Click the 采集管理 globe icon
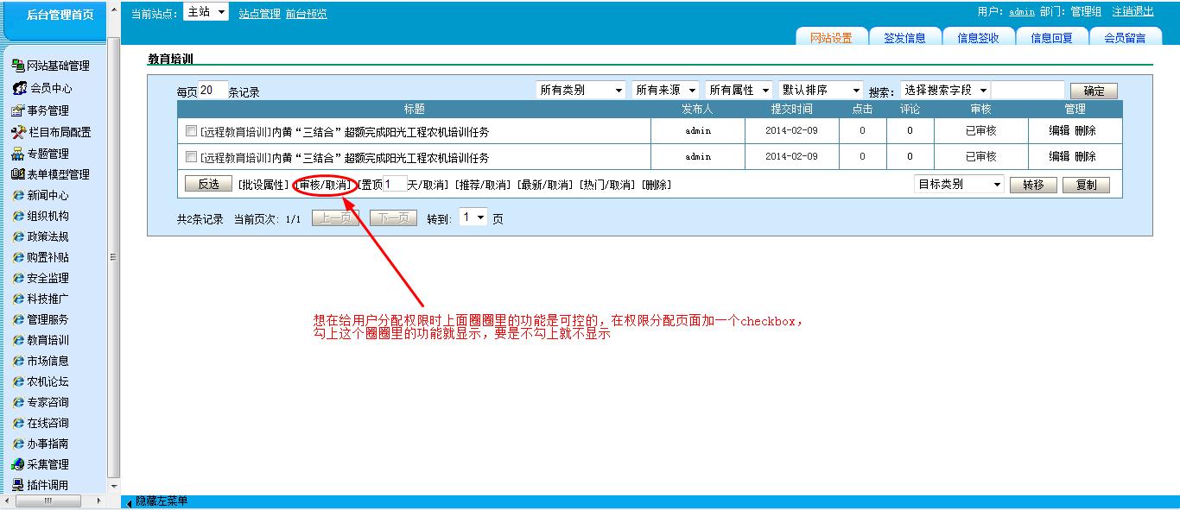Viewport: 1180px width, 510px height. coord(18,464)
